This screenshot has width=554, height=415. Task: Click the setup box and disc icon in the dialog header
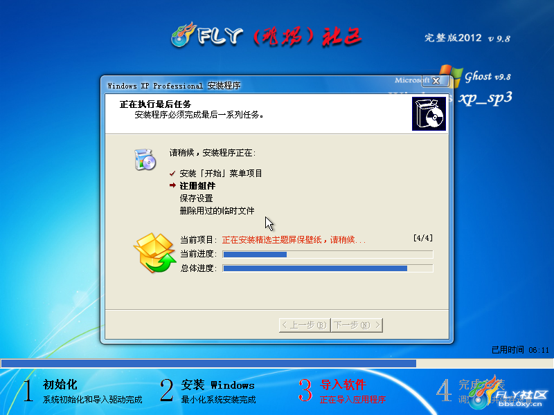tap(429, 114)
